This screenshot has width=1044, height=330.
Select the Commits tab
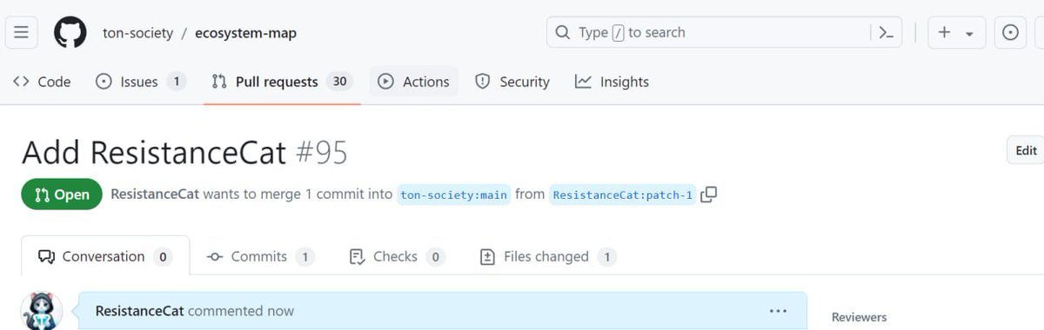tap(260, 256)
